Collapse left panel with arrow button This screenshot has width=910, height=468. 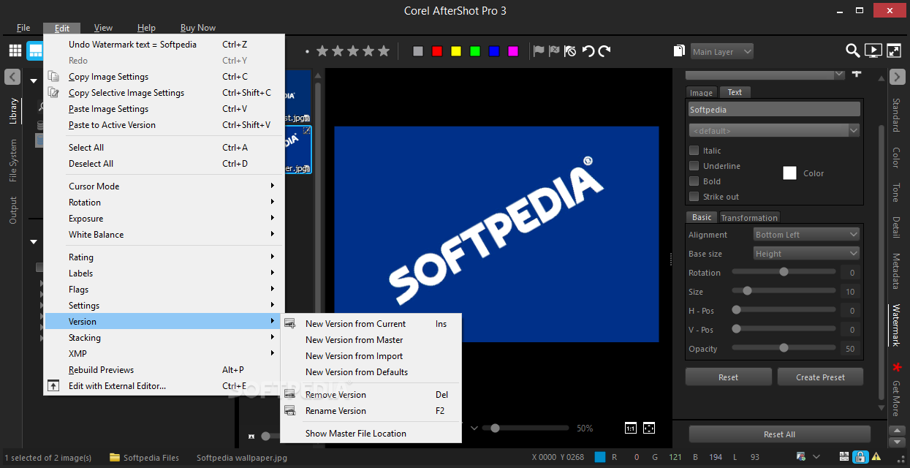point(12,76)
